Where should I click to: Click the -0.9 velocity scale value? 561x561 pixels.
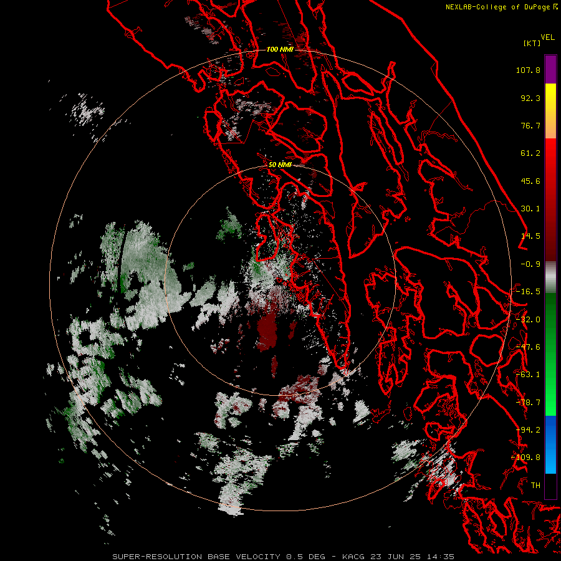pos(530,264)
